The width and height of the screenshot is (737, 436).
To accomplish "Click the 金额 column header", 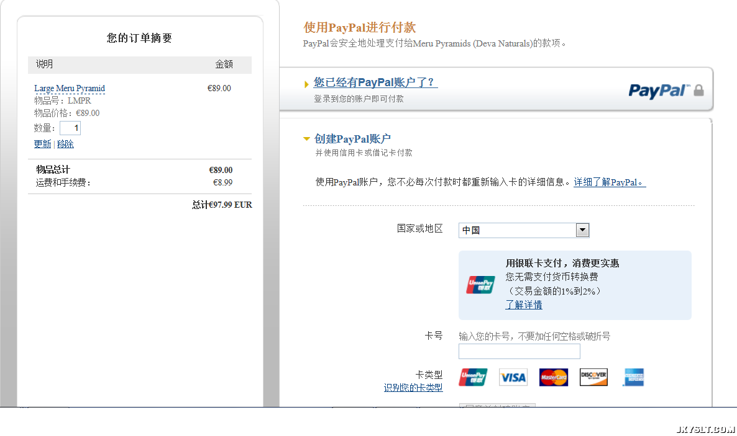I will tap(224, 65).
